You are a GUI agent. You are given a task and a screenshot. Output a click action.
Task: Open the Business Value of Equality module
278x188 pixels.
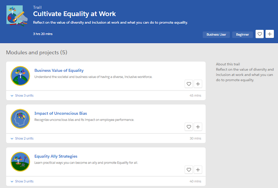tap(59, 70)
